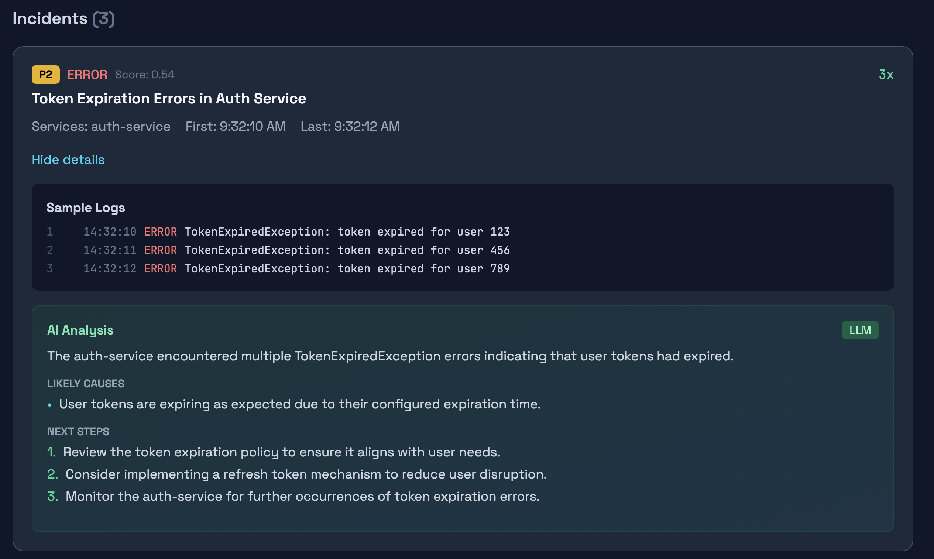Click the LIKELY CAUSES section label
Image resolution: width=934 pixels, height=559 pixels.
coord(86,384)
